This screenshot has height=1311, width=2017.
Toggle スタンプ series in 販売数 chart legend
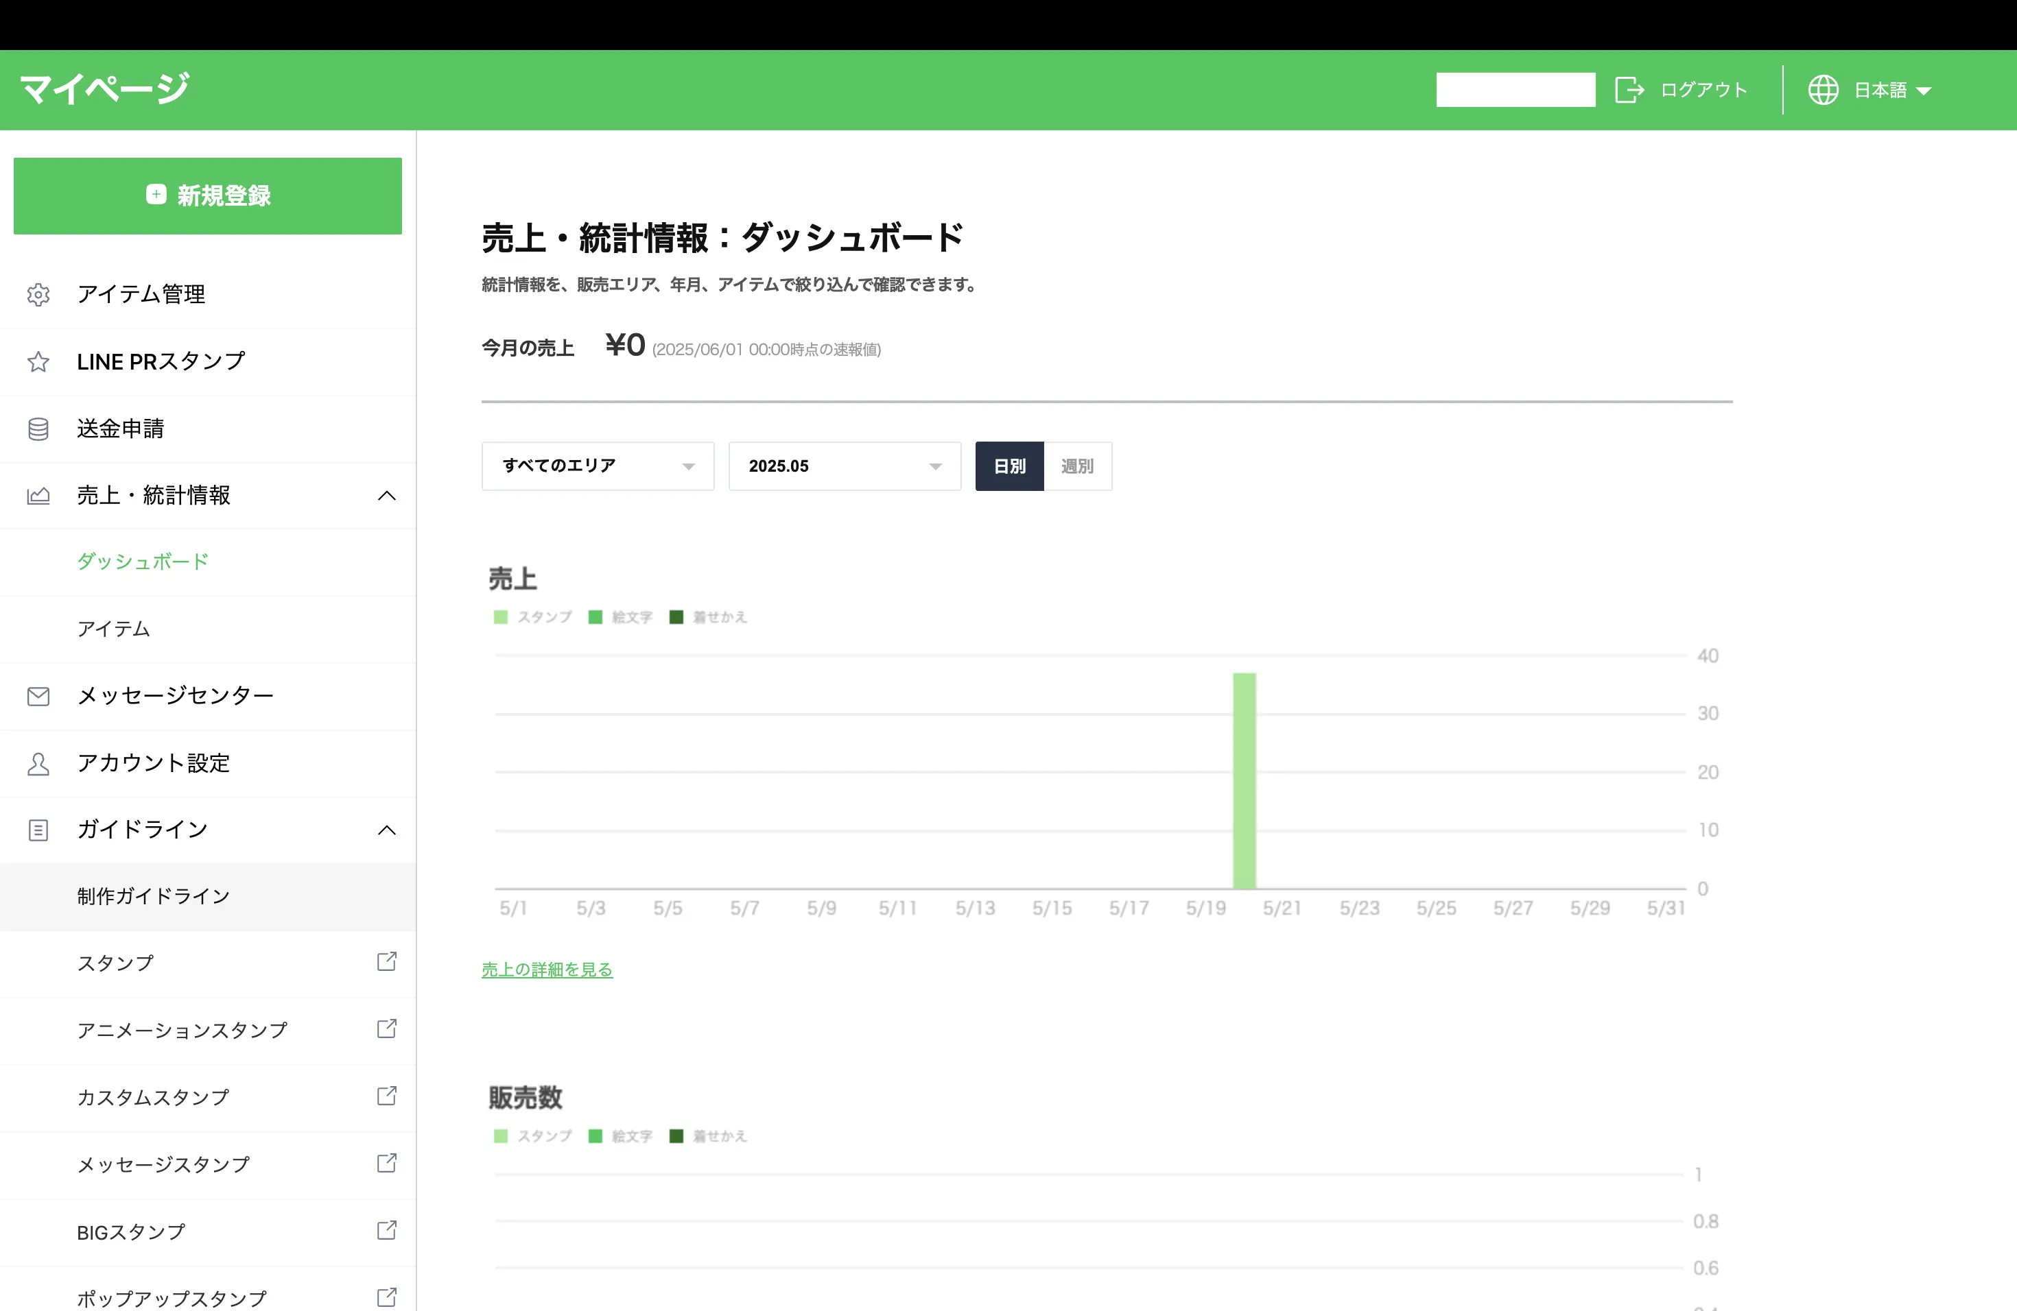533,1135
